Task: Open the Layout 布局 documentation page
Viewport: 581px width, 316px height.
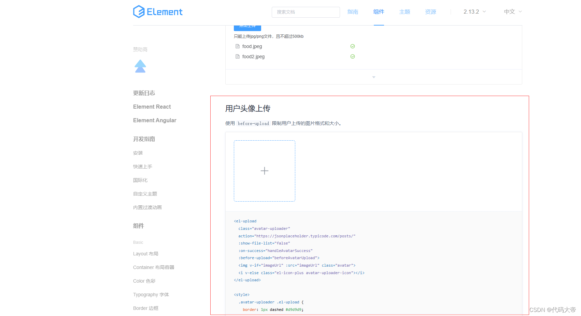Action: click(146, 254)
